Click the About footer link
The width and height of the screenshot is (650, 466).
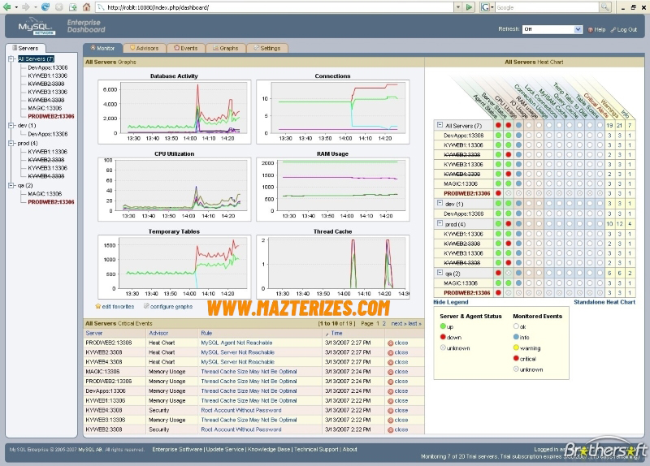click(350, 450)
